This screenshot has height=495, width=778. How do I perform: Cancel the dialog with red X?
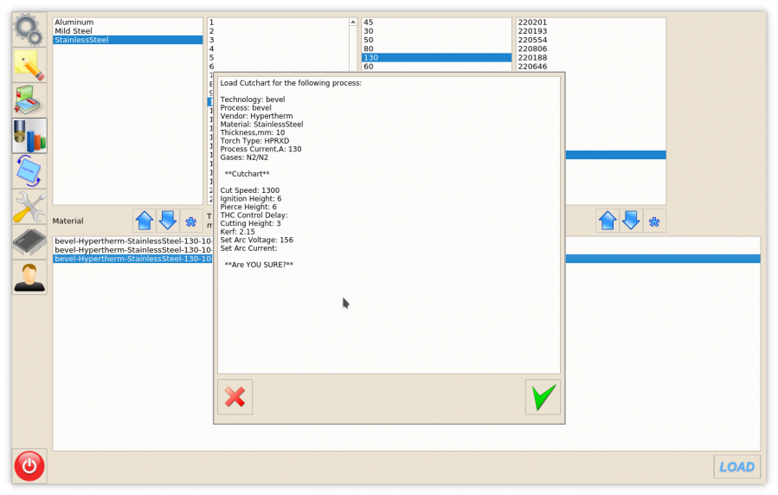[235, 397]
